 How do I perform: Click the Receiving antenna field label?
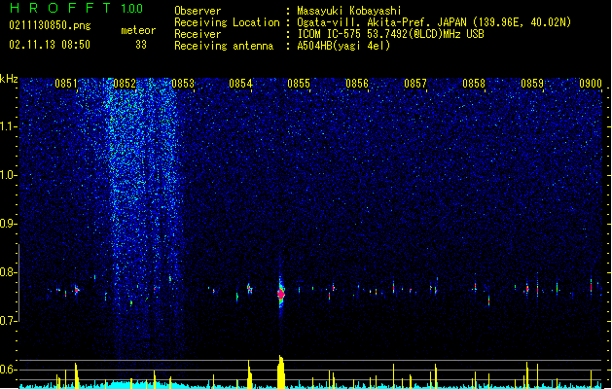click(x=224, y=46)
